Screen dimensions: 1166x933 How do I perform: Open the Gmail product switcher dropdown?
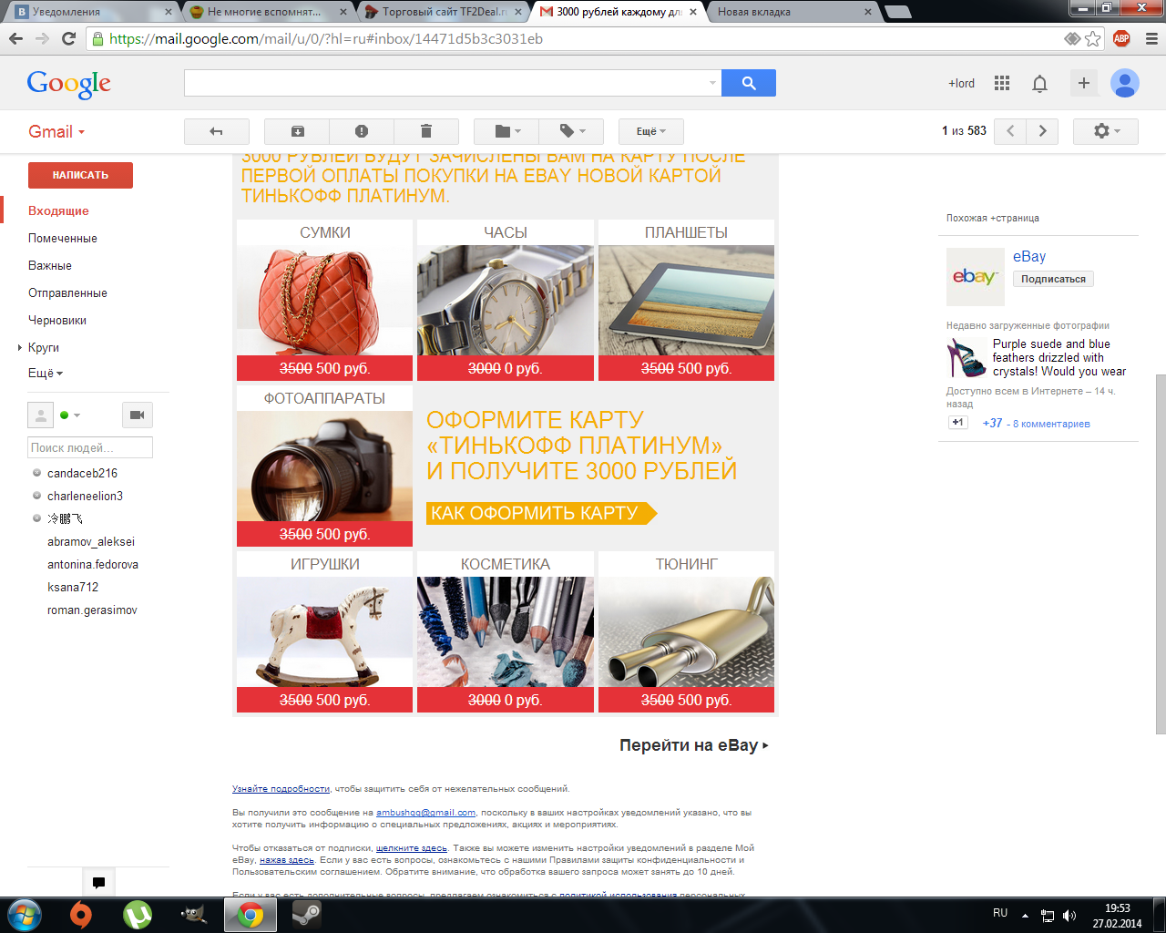tap(56, 131)
